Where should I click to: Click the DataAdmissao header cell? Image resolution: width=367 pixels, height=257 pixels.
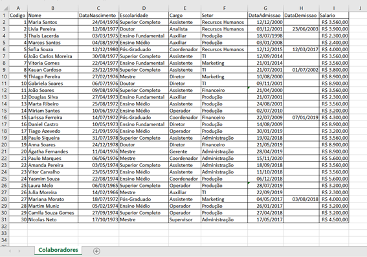265,16
